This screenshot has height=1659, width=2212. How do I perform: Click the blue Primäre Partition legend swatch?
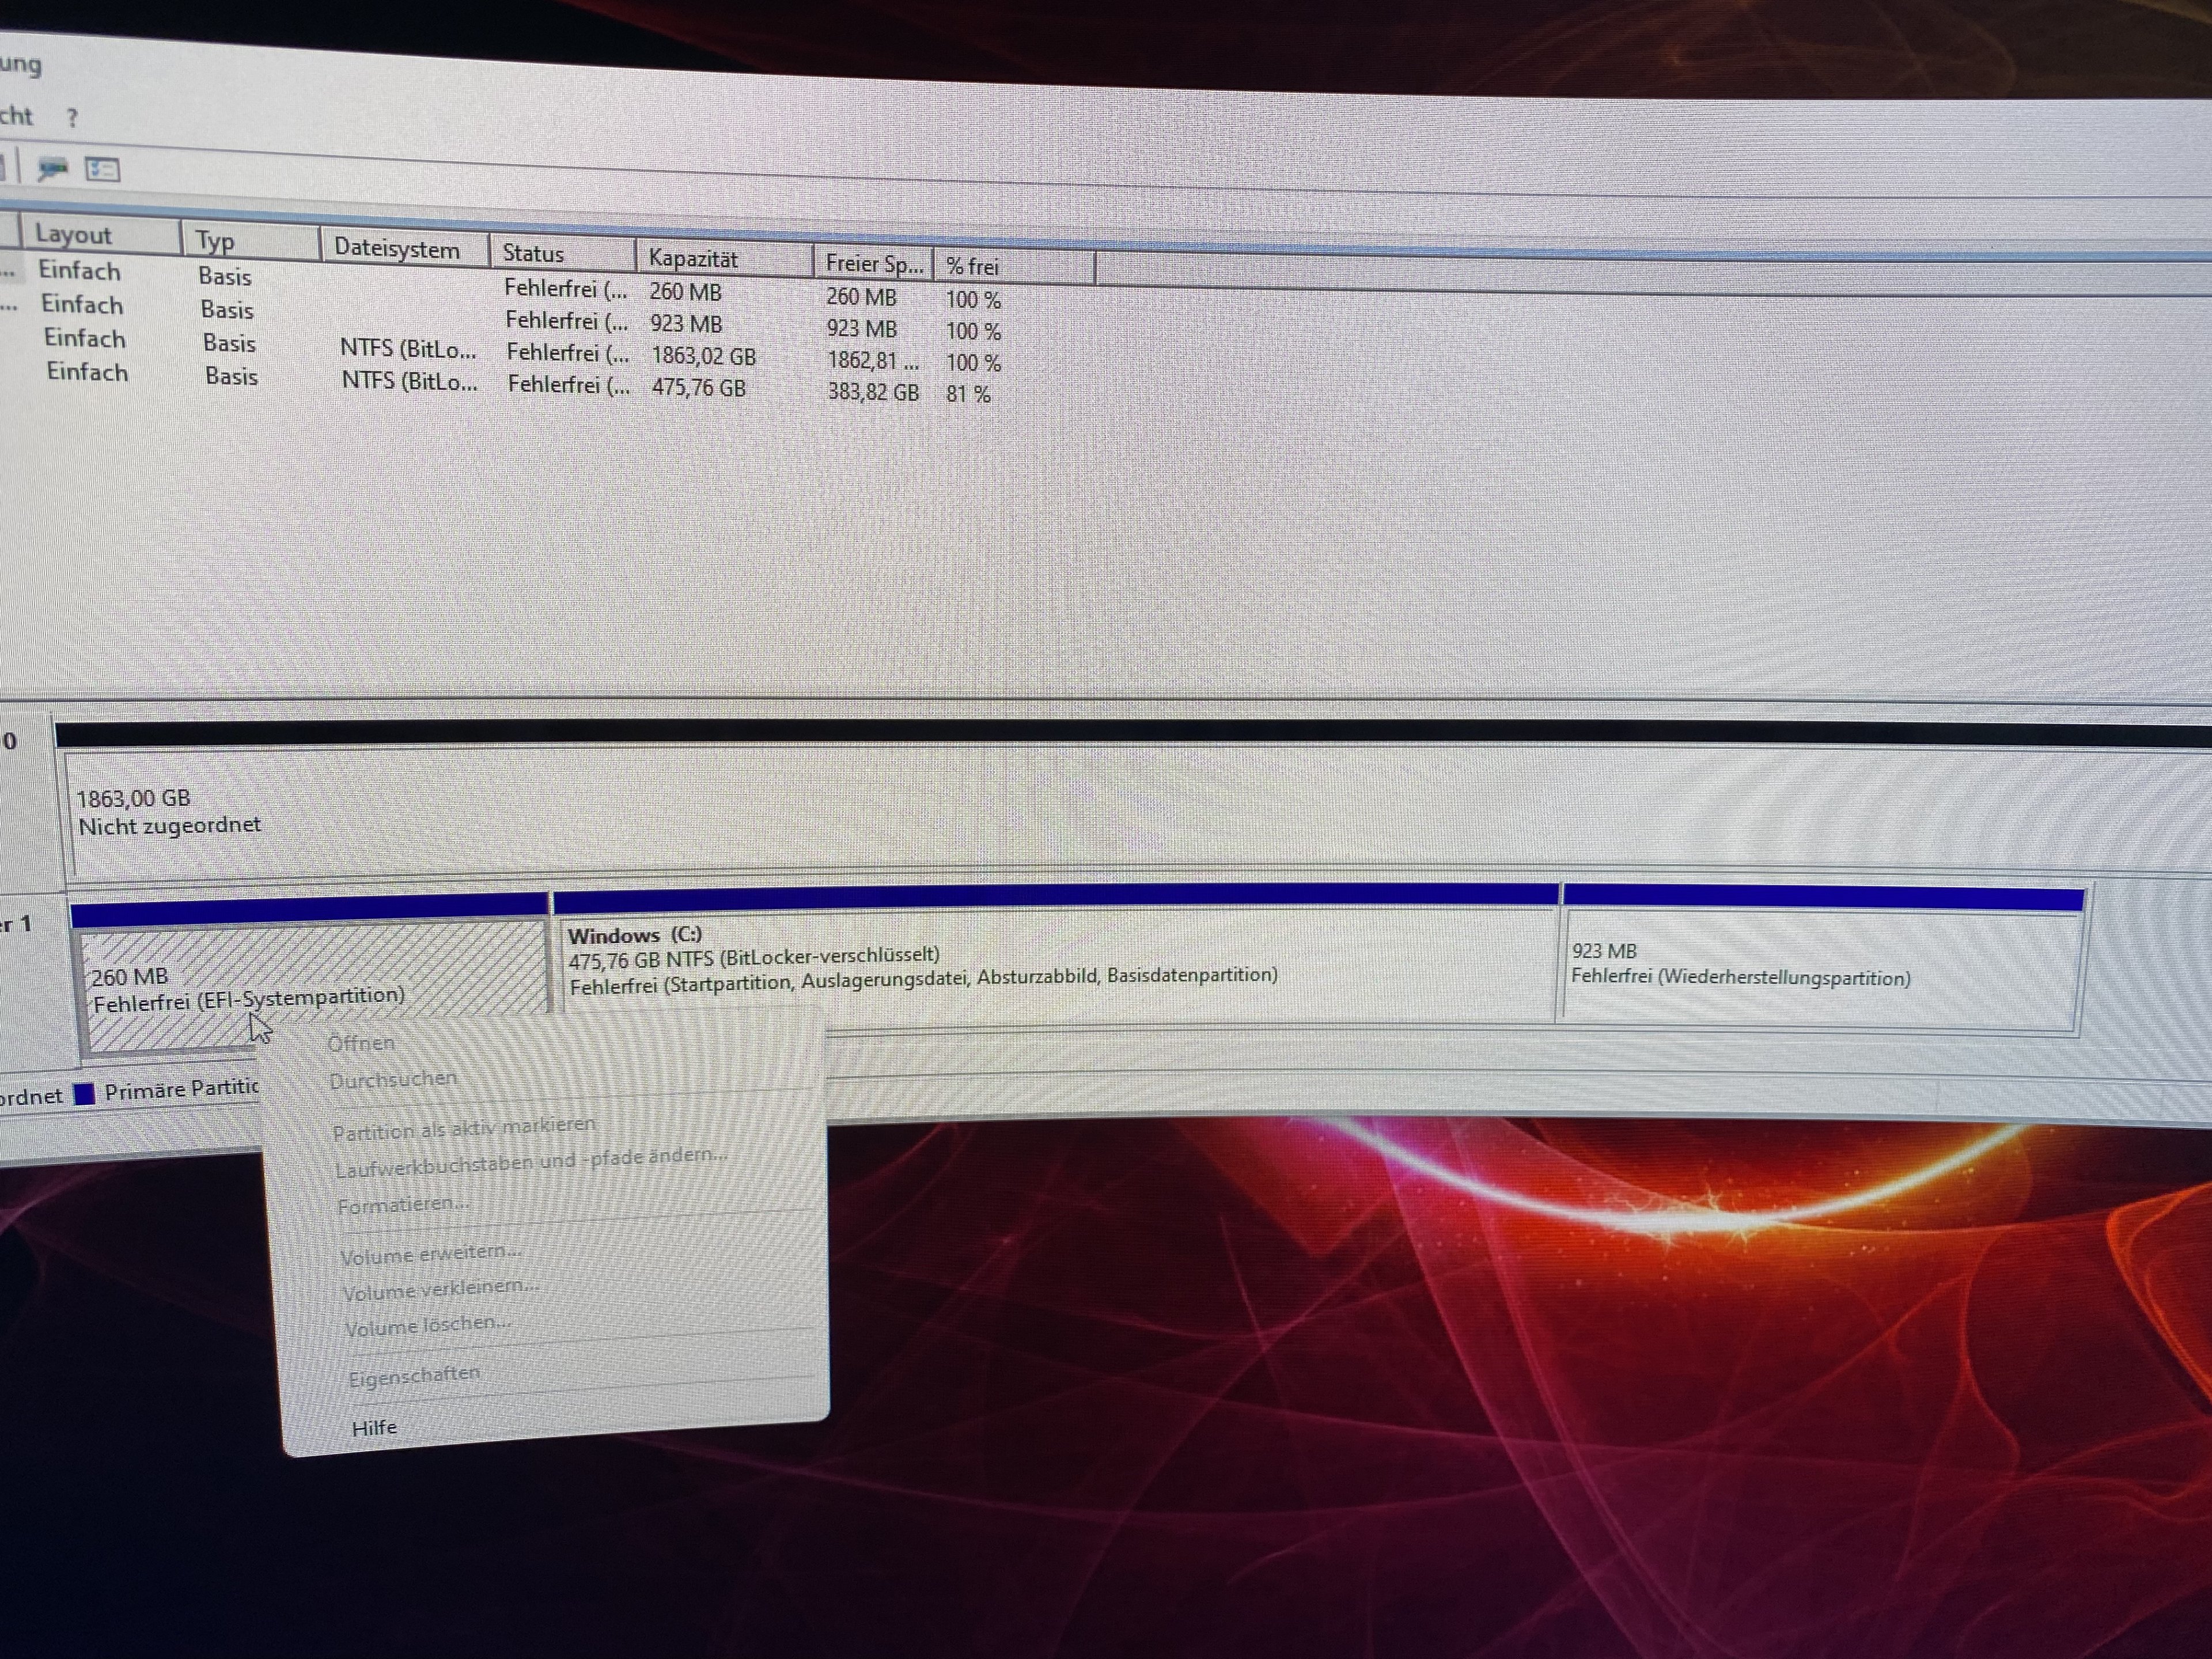pos(85,1094)
